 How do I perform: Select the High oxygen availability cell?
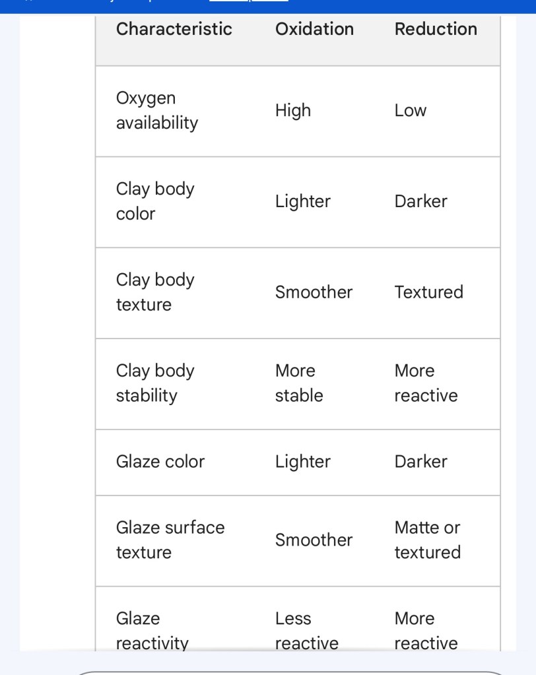(x=293, y=110)
